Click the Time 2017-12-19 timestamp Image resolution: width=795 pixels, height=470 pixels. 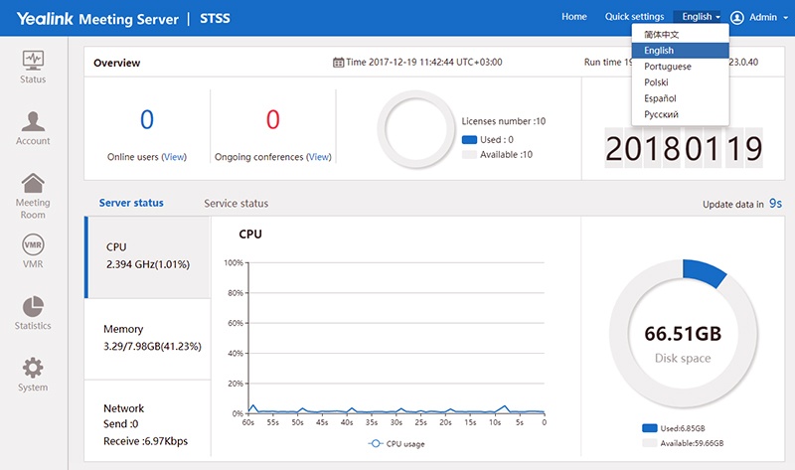tap(424, 63)
